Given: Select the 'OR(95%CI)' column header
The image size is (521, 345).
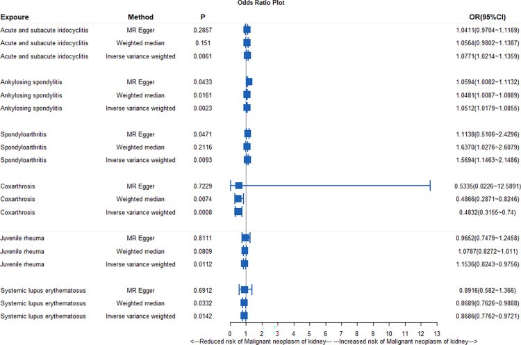Looking at the screenshot, I should 489,17.
